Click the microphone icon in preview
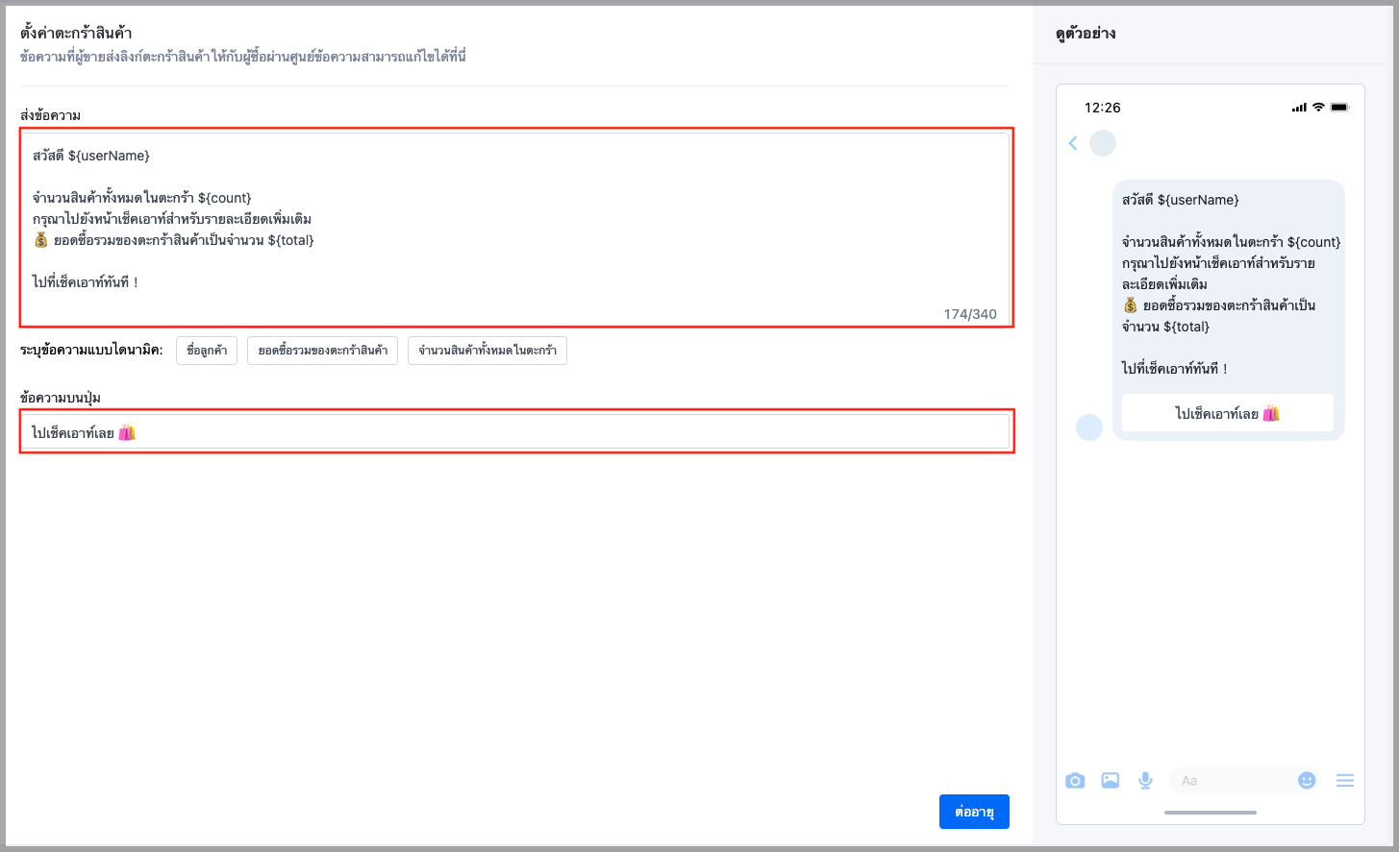Screen dimensions: 1399x852 pyautogui.click(x=1145, y=781)
